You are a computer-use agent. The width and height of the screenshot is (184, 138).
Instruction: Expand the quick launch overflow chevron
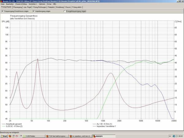(x=21, y=136)
